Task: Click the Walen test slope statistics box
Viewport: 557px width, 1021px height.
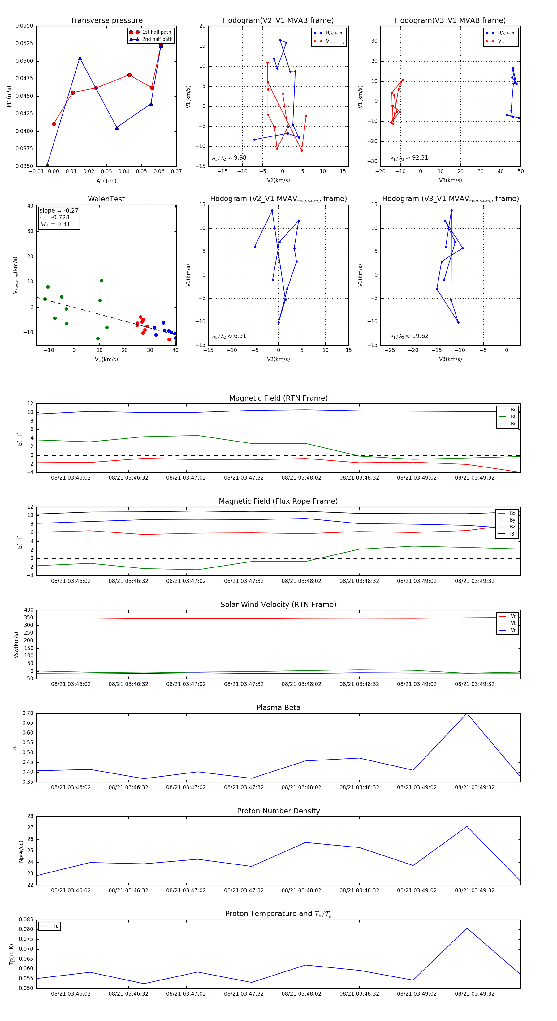Action: (x=59, y=217)
